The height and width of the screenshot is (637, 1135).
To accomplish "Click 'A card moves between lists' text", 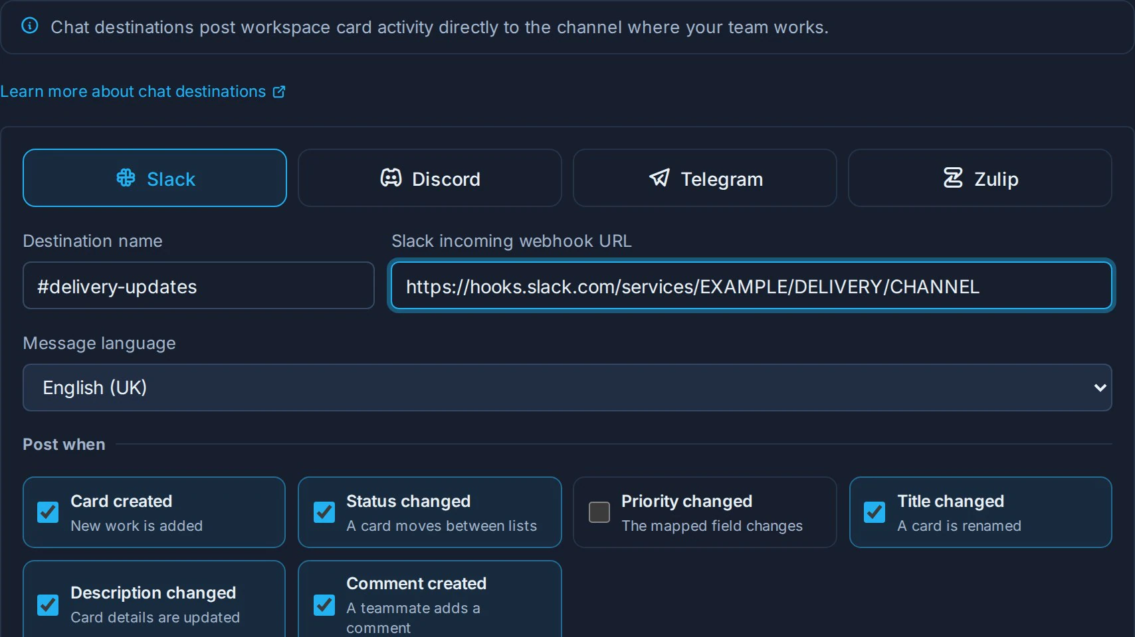I will (x=442, y=526).
